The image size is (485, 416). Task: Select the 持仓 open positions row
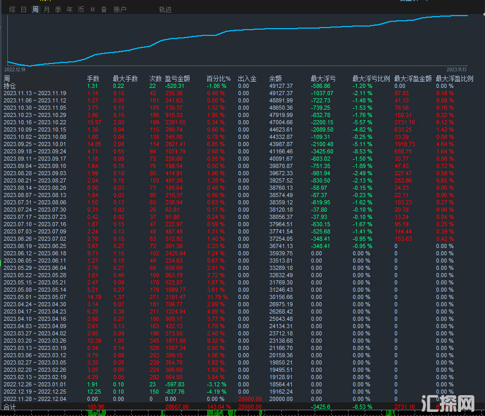[x=10, y=86]
